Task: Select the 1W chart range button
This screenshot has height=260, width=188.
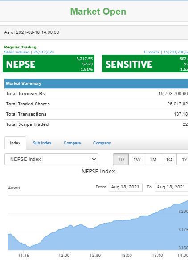Action: coord(137,160)
